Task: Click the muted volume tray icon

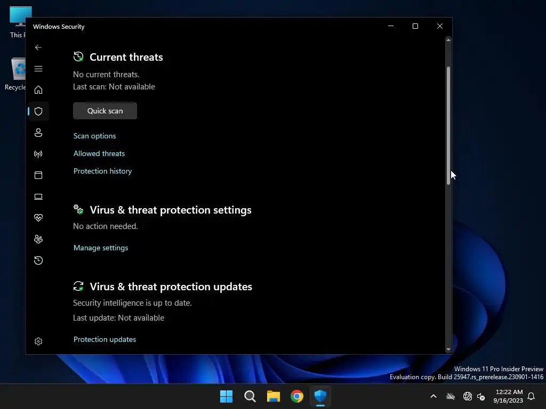Action: [x=481, y=396]
